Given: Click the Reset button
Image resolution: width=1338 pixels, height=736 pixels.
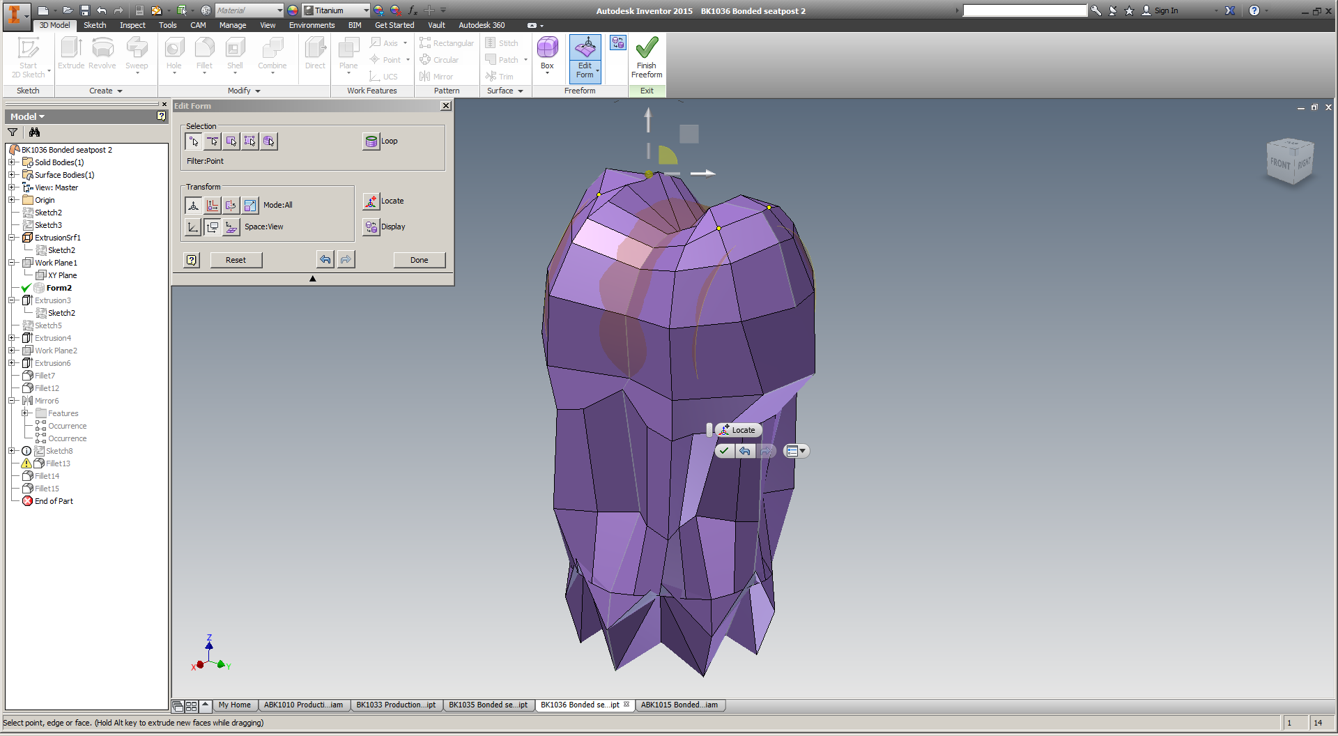Looking at the screenshot, I should (x=236, y=261).
